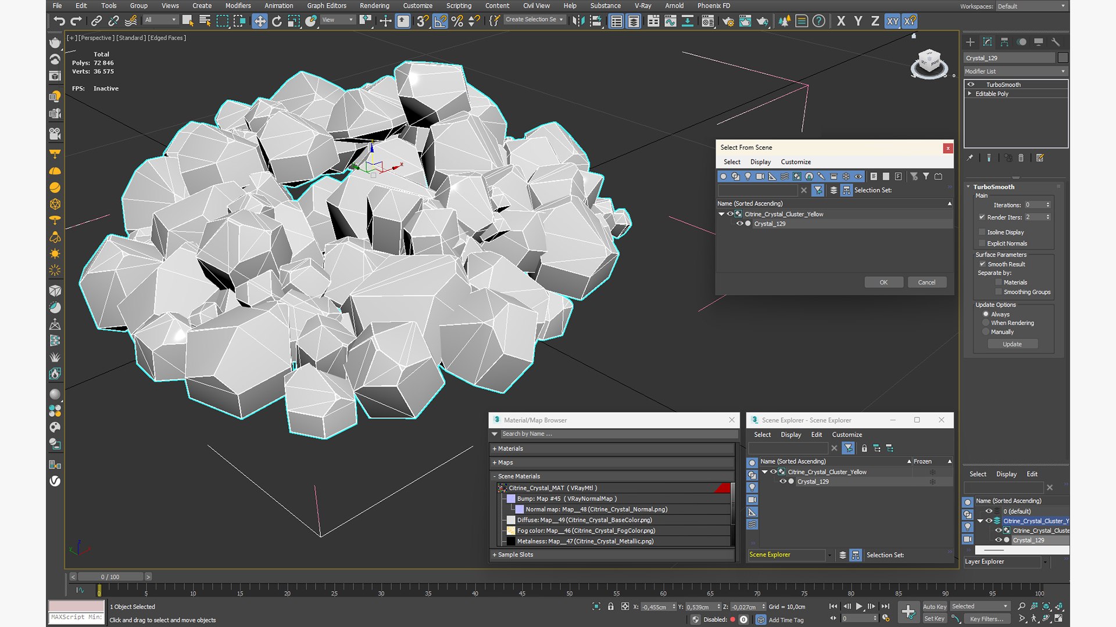Viewport: 1116px width, 627px height.
Task: Click the 0 / 100 time slider
Action: click(x=110, y=577)
